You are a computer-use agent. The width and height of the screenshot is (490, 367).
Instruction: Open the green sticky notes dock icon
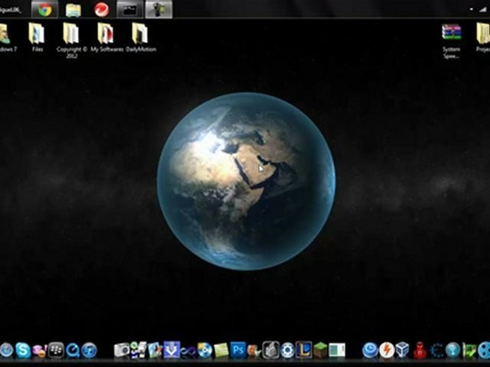(x=222, y=351)
